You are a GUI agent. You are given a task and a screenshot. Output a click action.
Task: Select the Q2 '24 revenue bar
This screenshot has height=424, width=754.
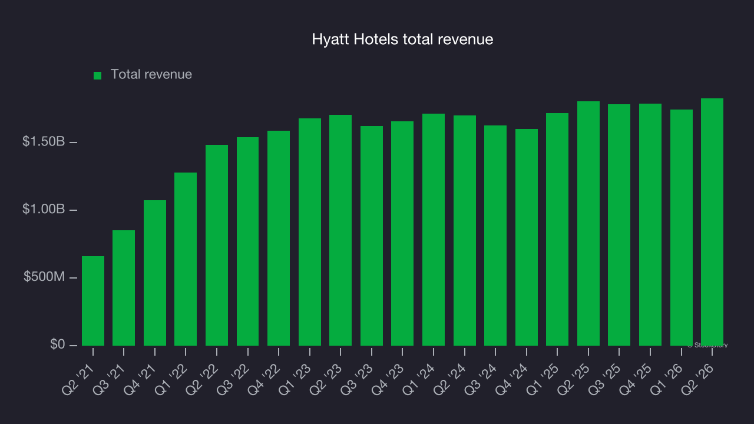coord(465,230)
